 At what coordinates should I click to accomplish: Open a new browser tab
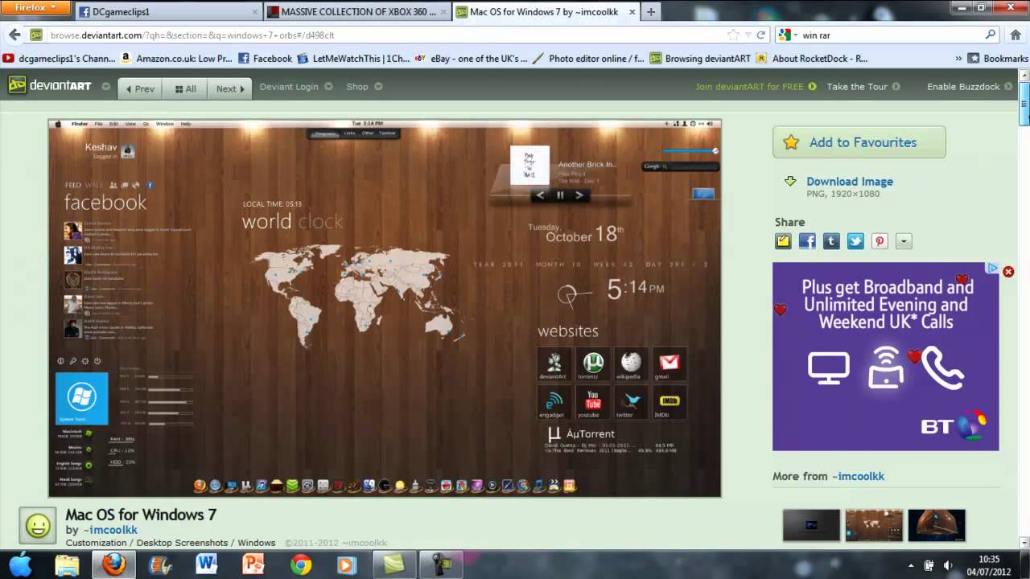(x=650, y=11)
